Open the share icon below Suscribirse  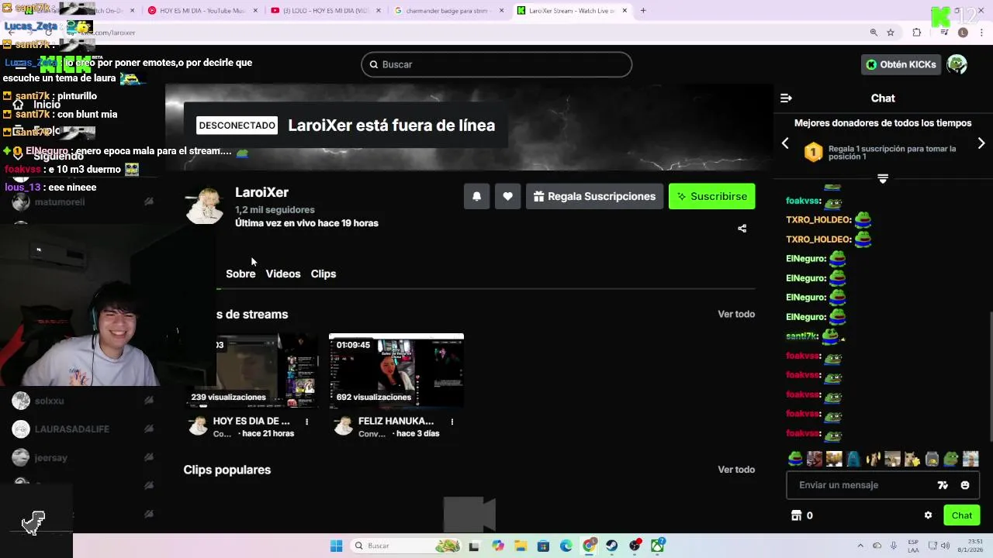tap(742, 229)
